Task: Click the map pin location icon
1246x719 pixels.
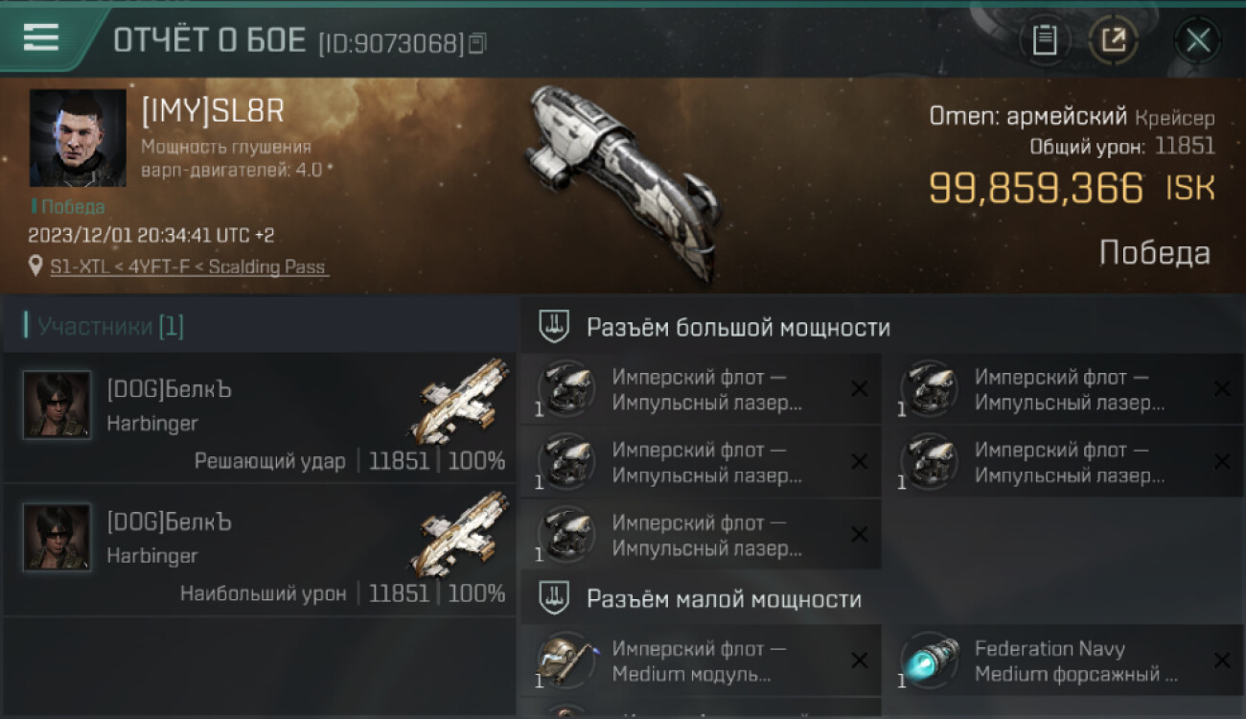Action: coord(35,266)
